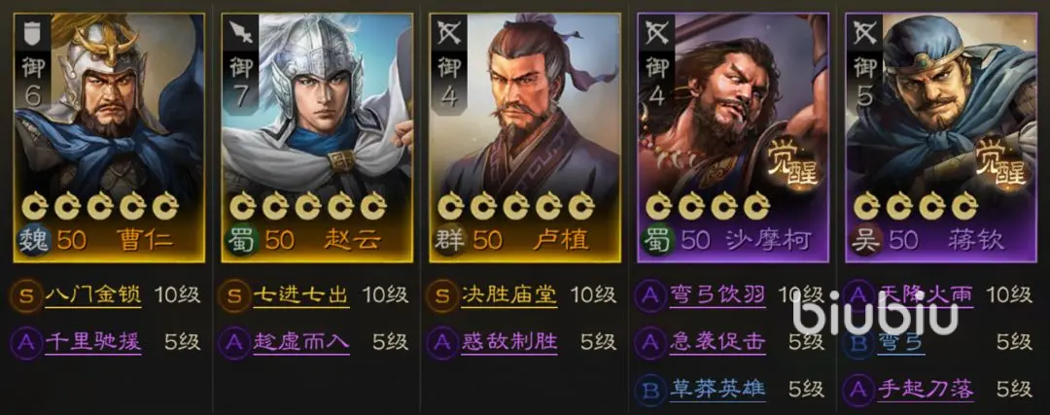Image resolution: width=1050 pixels, height=415 pixels.
Task: Click the B rank icon beside 草莽英雄
Action: pyautogui.click(x=650, y=390)
